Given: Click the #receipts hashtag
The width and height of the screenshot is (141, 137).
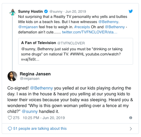Looking at the screenshot, I should point(82,27).
